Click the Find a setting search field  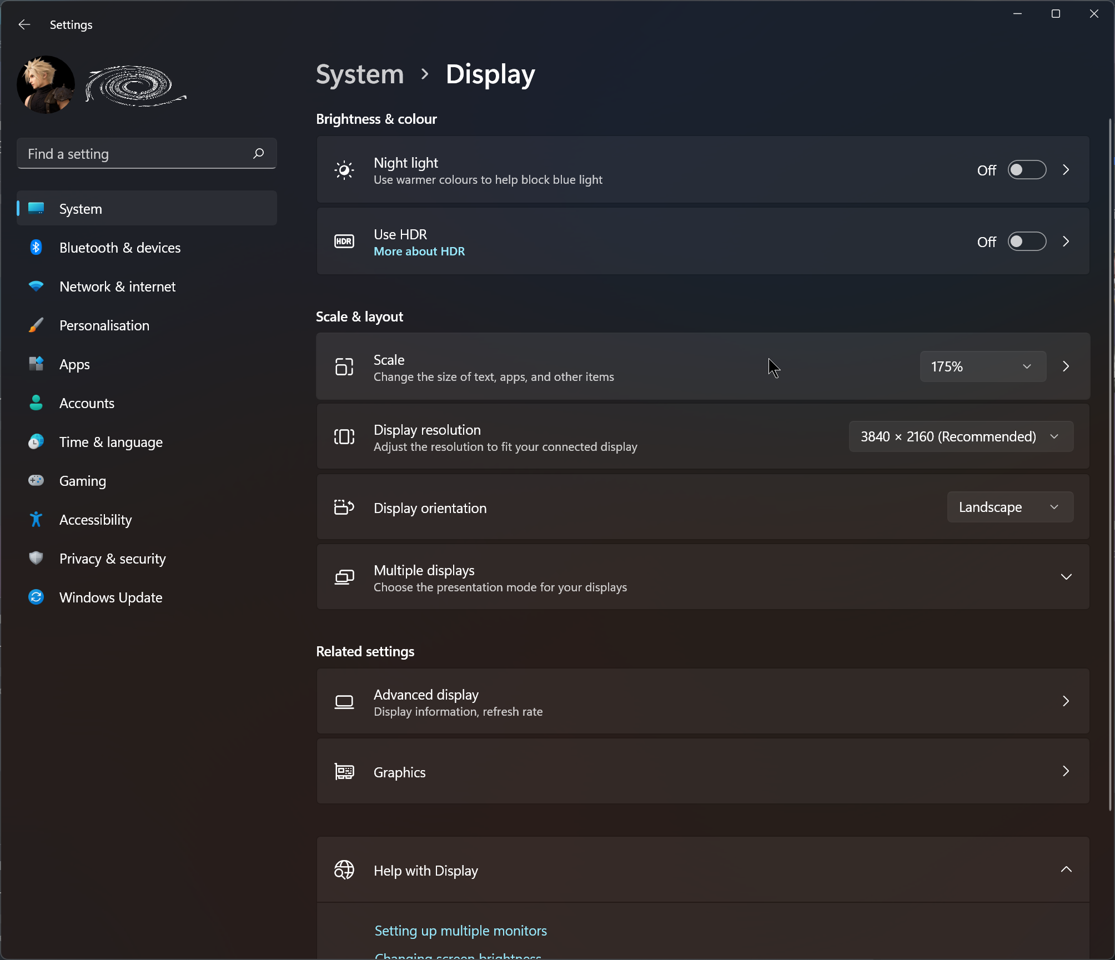pos(147,154)
